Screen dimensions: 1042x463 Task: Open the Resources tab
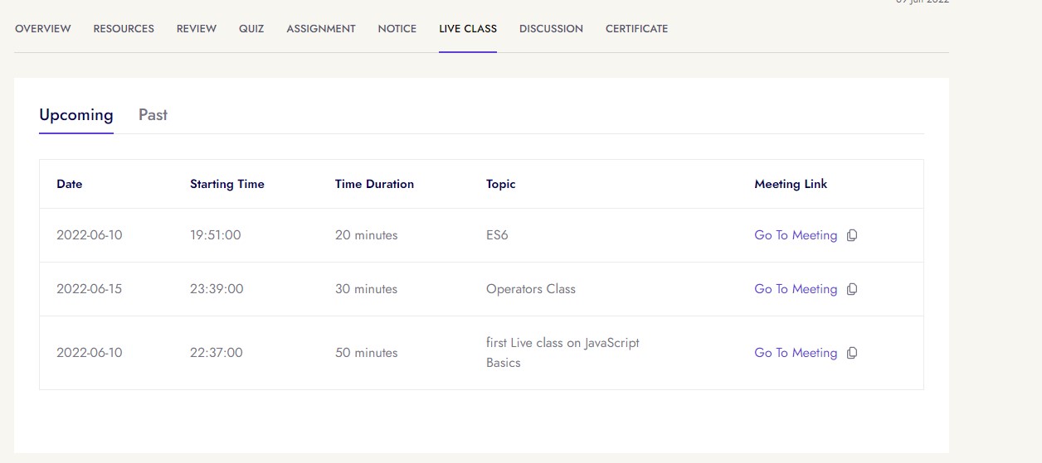[124, 29]
